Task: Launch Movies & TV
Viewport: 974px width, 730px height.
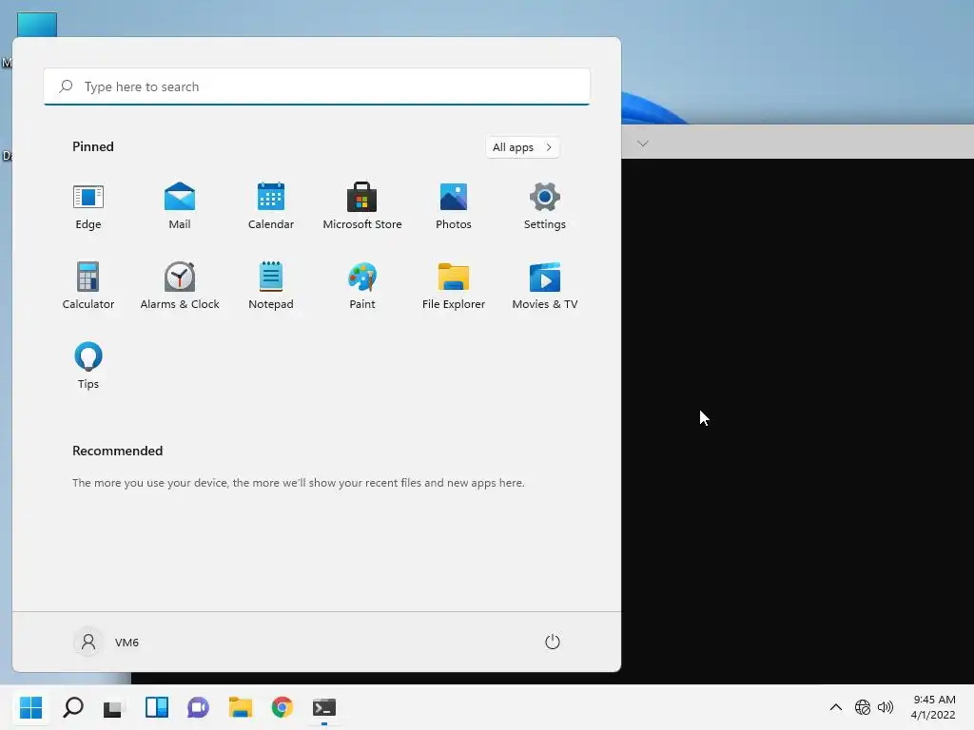Action: pyautogui.click(x=545, y=286)
